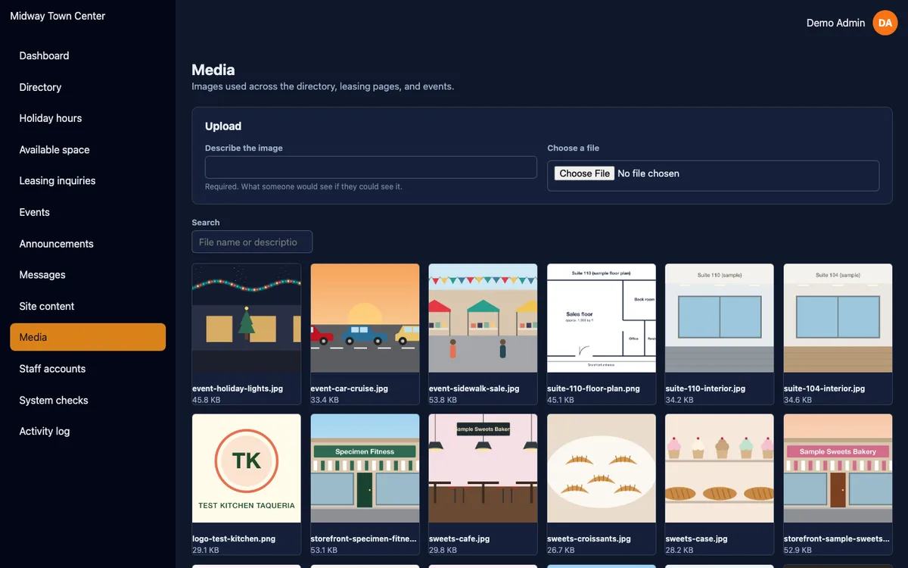This screenshot has height=568, width=908.
Task: Open Staff accounts page
Action: [88, 369]
